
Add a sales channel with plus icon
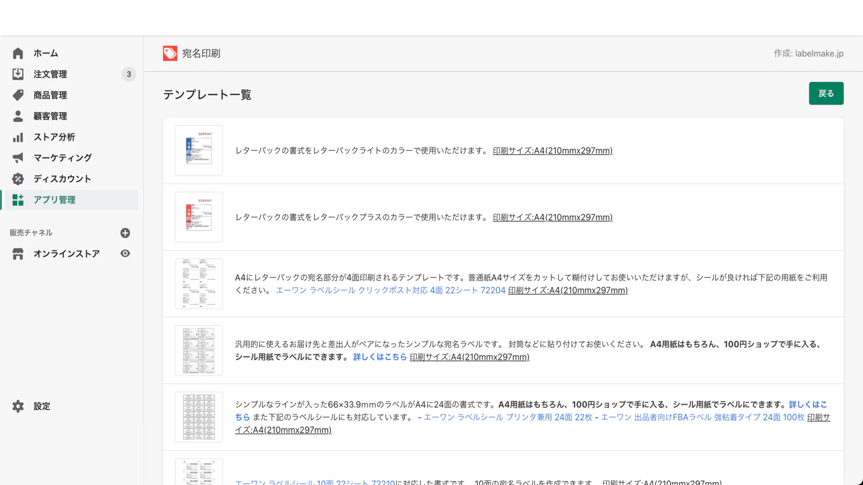tap(125, 233)
